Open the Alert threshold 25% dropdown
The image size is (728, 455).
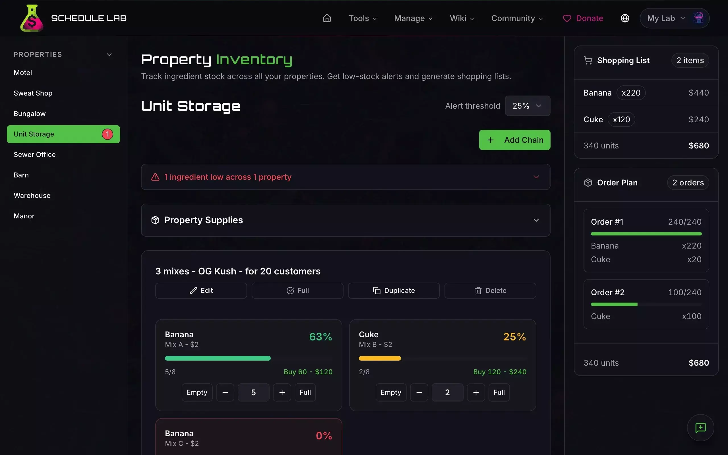pos(527,106)
